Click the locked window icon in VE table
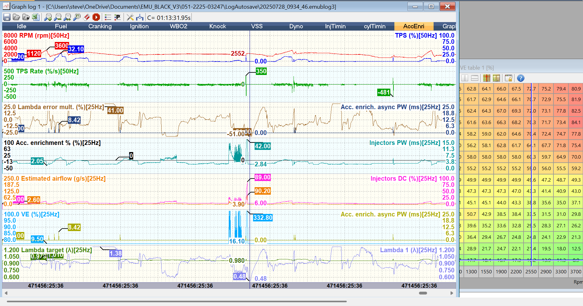The width and height of the screenshot is (583, 306). (509, 78)
